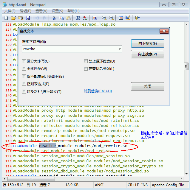Click the Open file folder icon
The width and height of the screenshot is (190, 190).
tap(13, 18)
